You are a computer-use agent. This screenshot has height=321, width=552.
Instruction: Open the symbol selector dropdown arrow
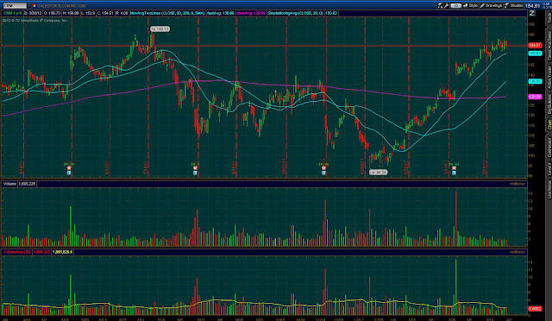point(29,6)
